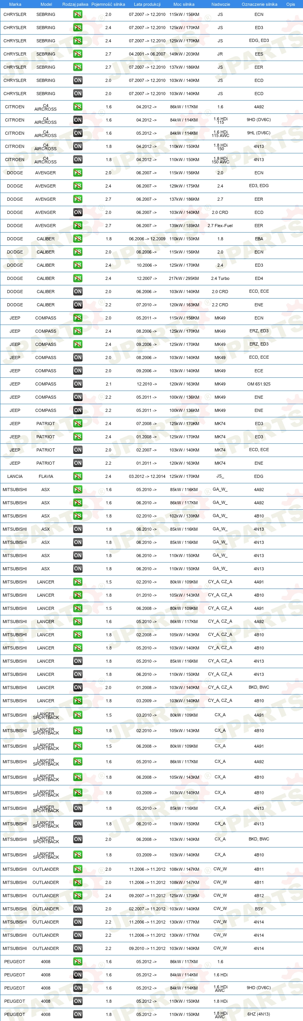Click diesel ON icon in Lancer CY_A BKD, BWC row
The height and width of the screenshot is (1021, 303).
77,688
